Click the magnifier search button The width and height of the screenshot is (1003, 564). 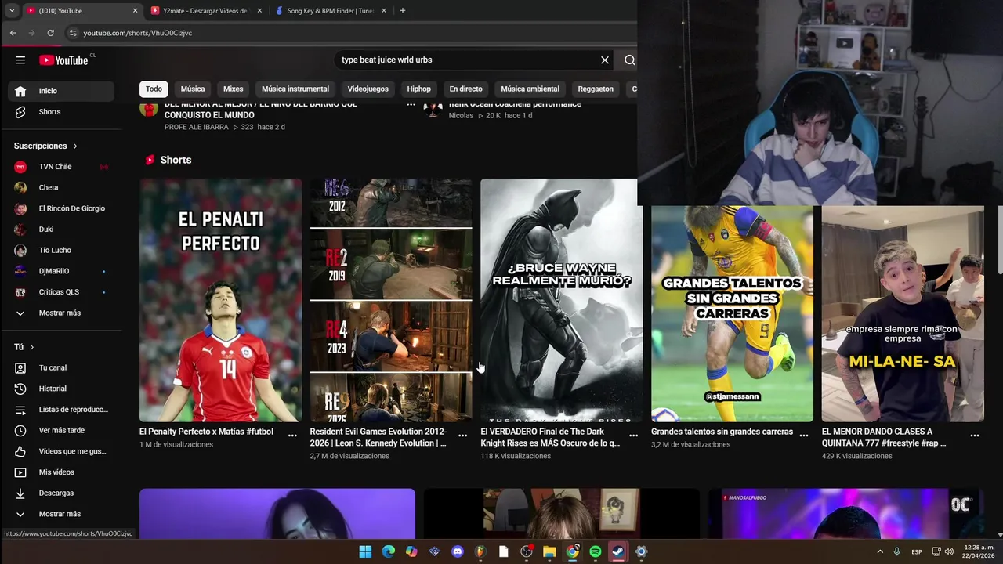click(629, 60)
